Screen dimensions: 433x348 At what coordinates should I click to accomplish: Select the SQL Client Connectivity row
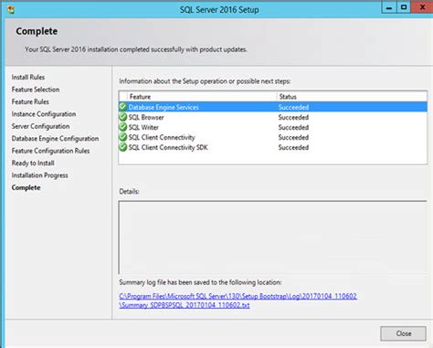coord(273,137)
